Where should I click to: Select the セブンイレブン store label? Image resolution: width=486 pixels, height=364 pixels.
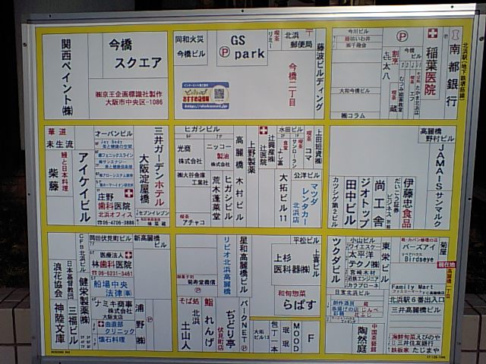(153, 213)
